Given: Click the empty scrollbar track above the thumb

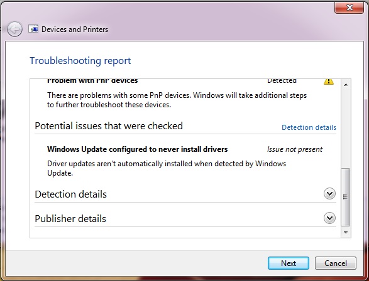Looking at the screenshot, I should click(x=346, y=129).
